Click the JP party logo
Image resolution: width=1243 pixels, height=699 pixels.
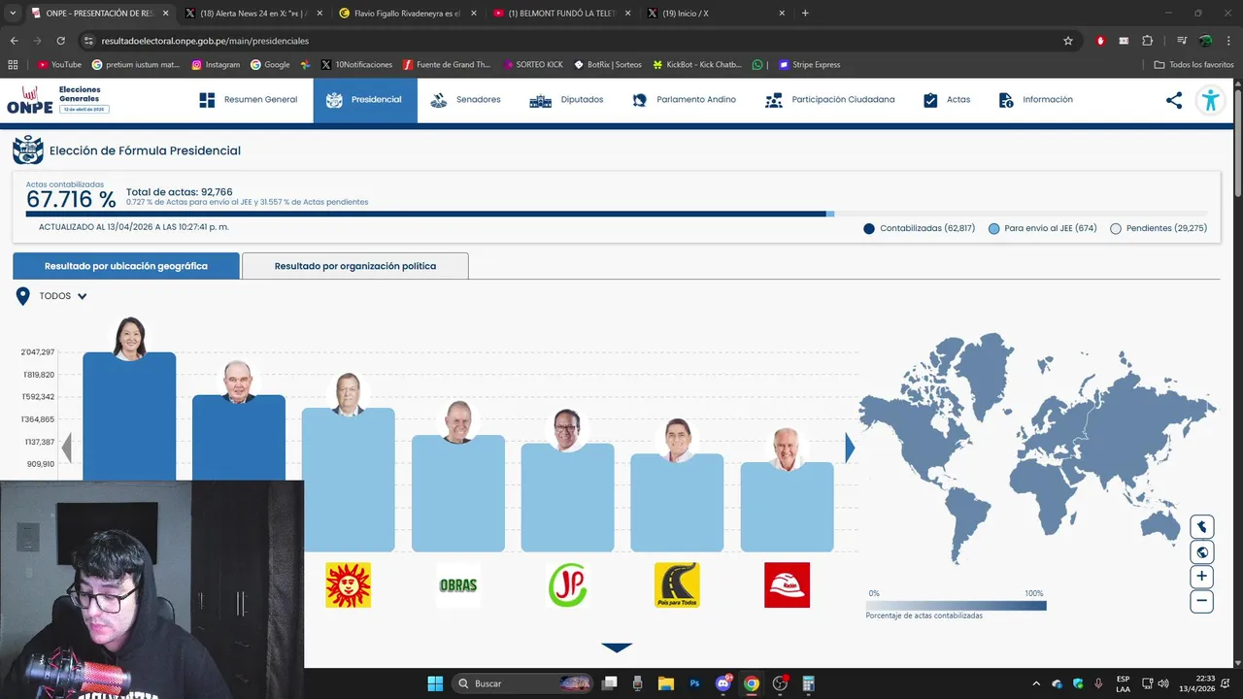click(567, 585)
